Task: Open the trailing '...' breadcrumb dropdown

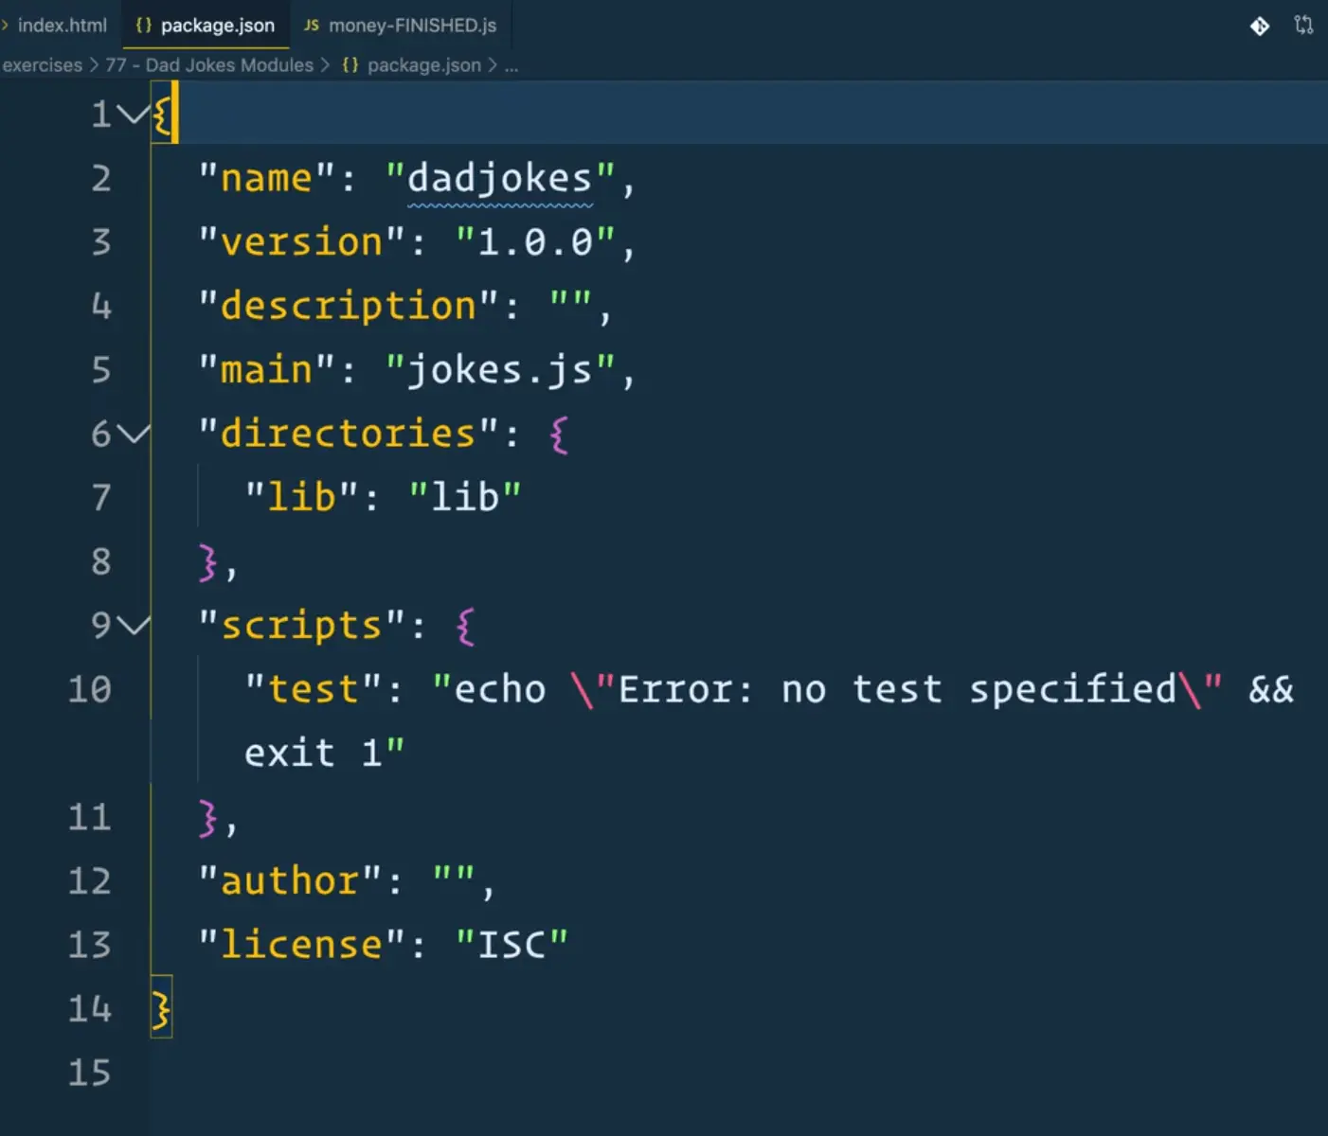Action: coord(511,65)
